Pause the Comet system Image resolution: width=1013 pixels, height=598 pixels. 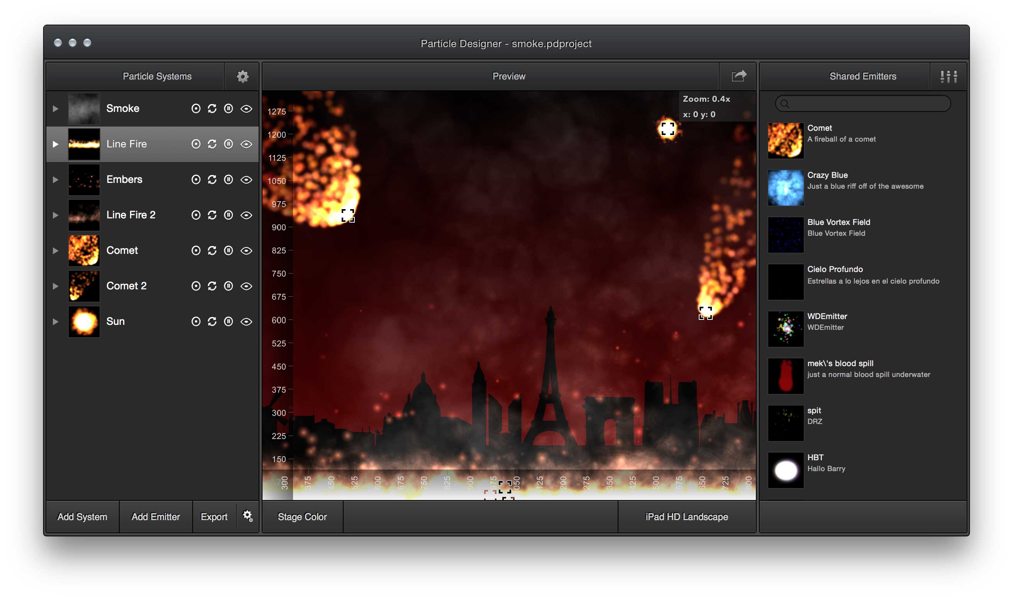(228, 250)
